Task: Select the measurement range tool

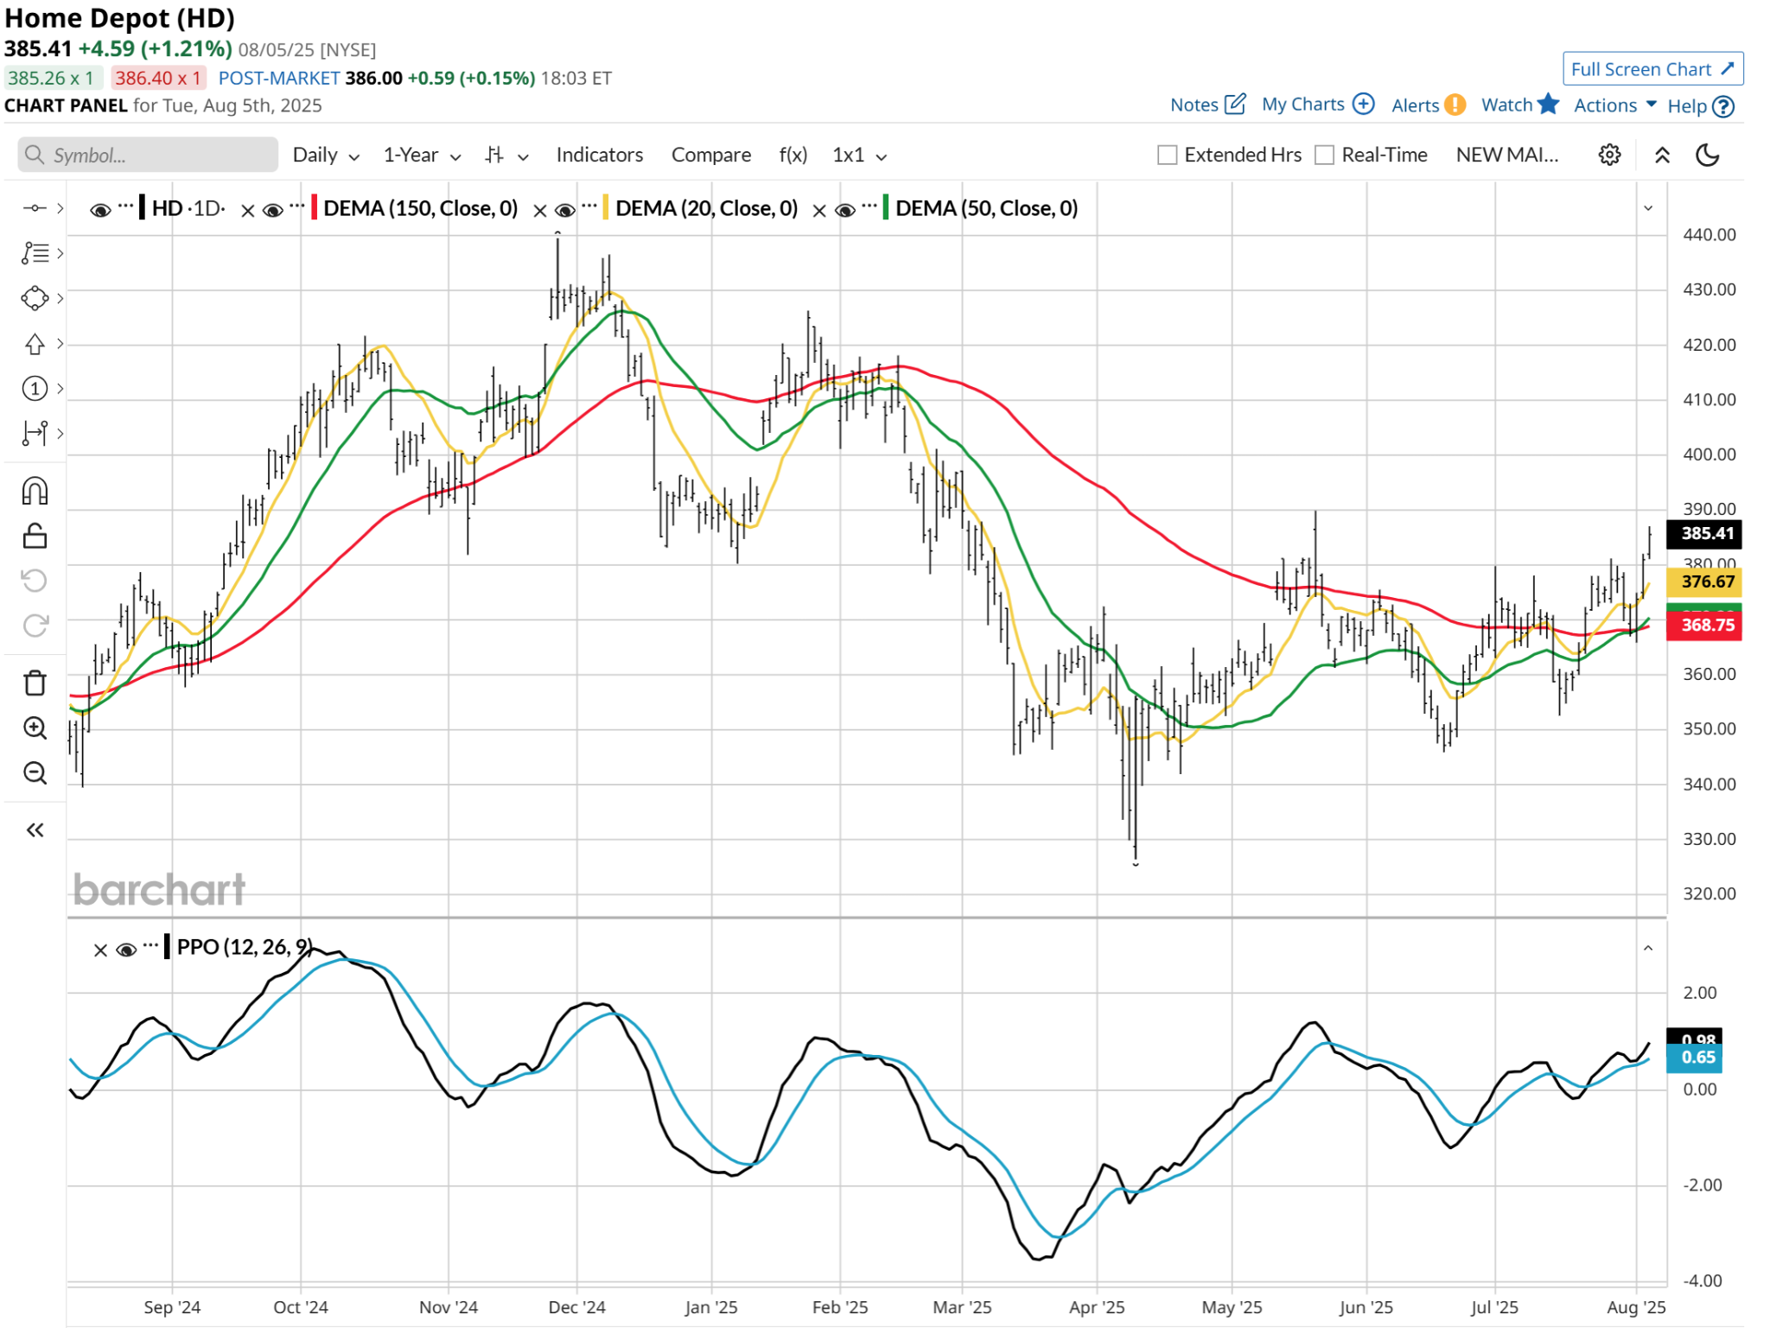Action: coord(35,433)
